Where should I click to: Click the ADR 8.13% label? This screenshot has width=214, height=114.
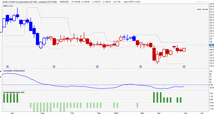8,6
